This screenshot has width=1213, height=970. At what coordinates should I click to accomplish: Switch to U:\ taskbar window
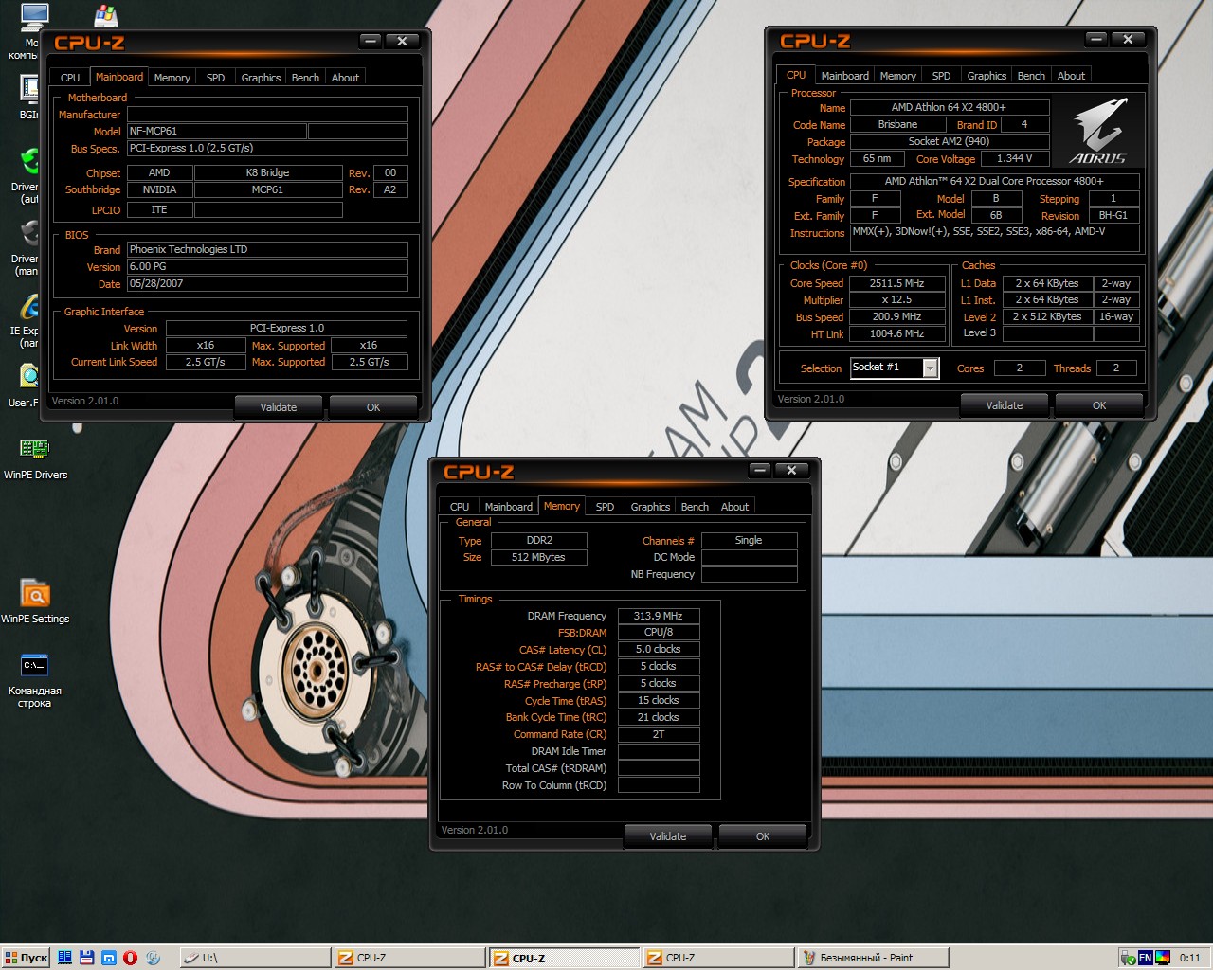point(254,958)
